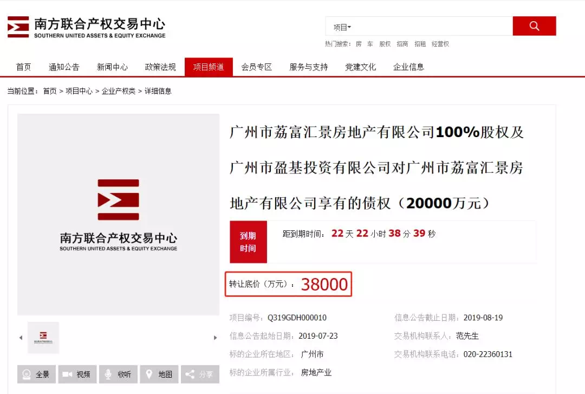The height and width of the screenshot is (394, 585).
Task: Click hot search keyword 经营权
Action: pos(440,44)
